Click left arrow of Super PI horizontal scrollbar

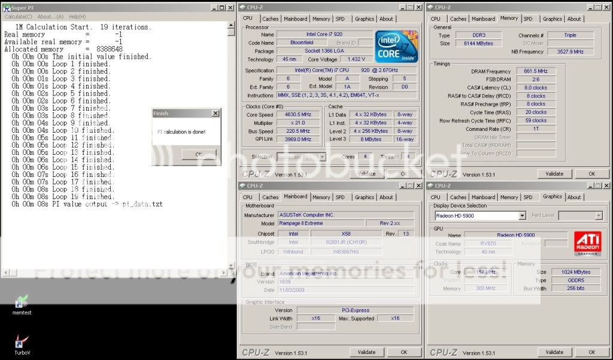click(5, 273)
